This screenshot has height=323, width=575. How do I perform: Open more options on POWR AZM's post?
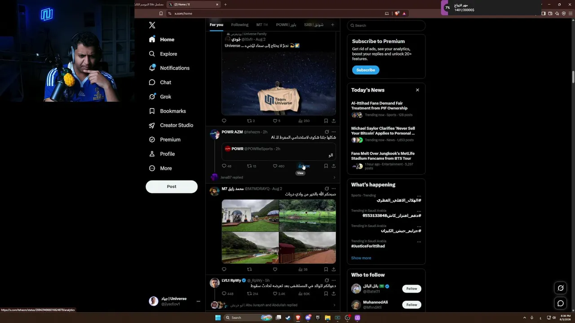coord(333,132)
